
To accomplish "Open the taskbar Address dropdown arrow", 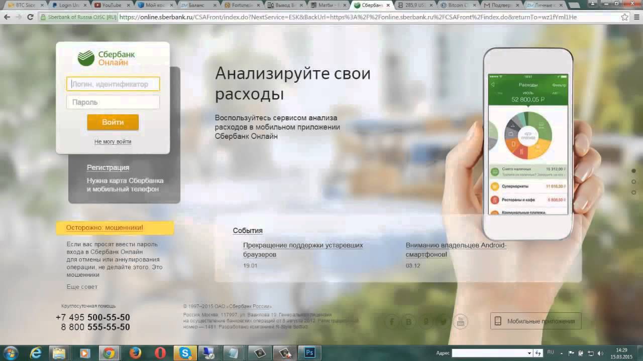I will click(529, 353).
